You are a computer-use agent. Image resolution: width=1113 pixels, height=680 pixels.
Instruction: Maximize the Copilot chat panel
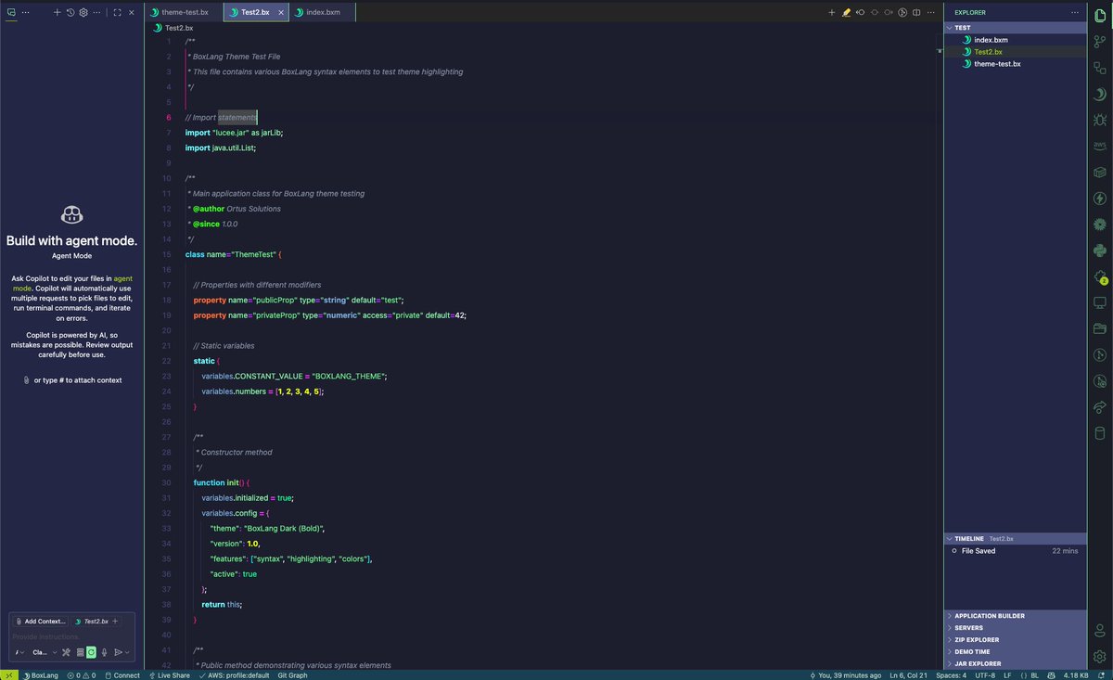pos(117,13)
